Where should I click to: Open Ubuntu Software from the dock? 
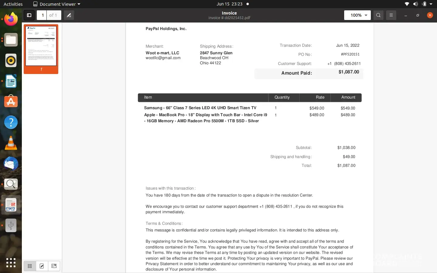(x=11, y=102)
